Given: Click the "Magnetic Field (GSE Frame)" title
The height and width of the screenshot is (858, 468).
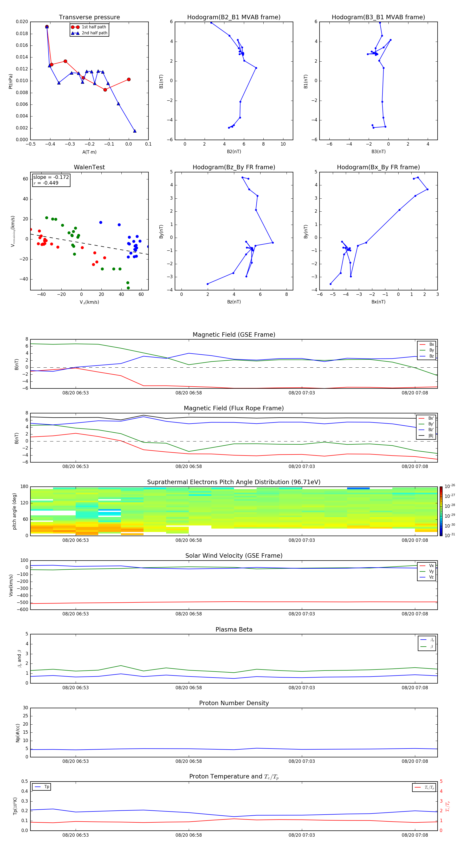Looking at the screenshot, I should pyautogui.click(x=234, y=335).
